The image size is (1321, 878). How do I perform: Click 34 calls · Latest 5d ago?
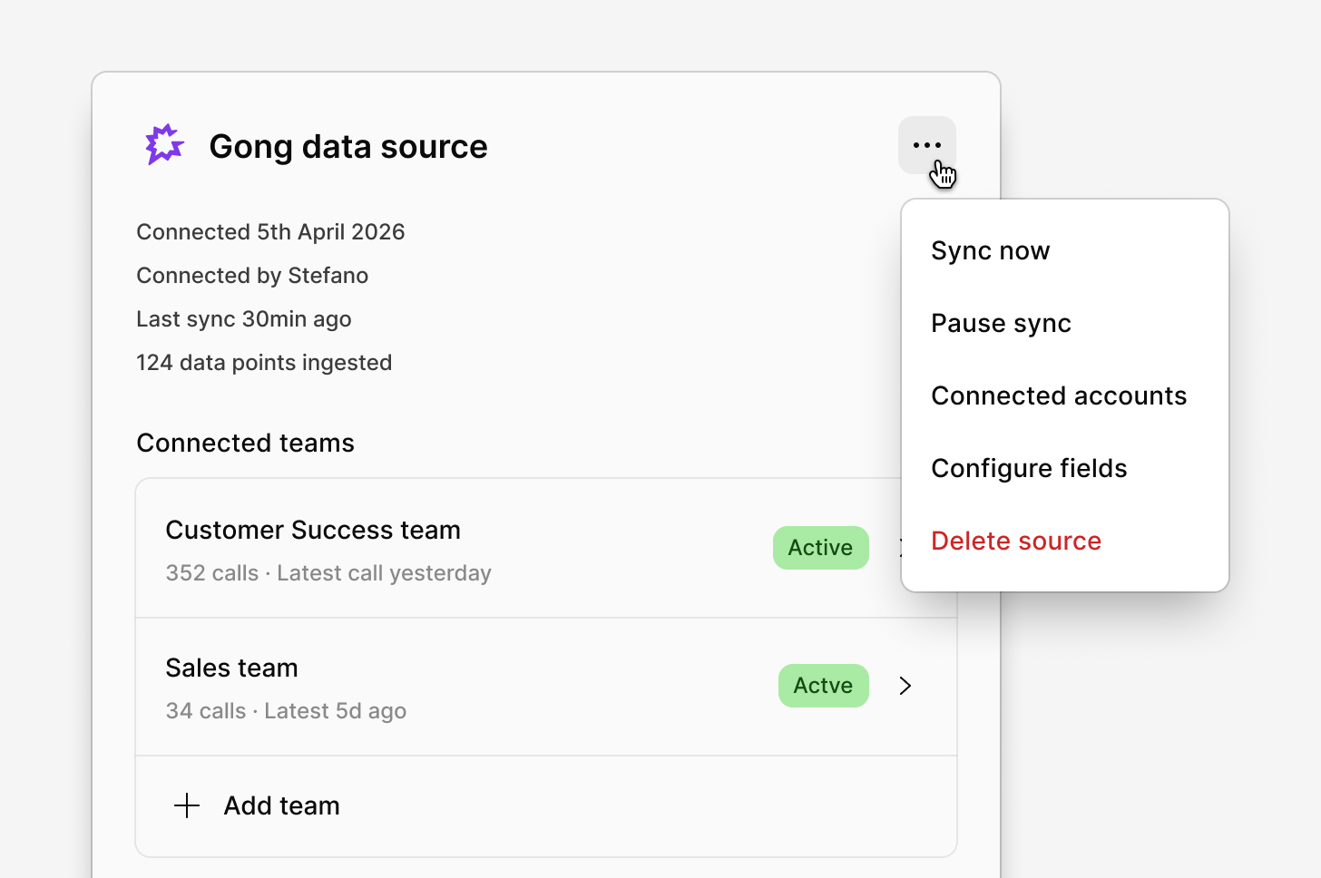pyautogui.click(x=286, y=711)
